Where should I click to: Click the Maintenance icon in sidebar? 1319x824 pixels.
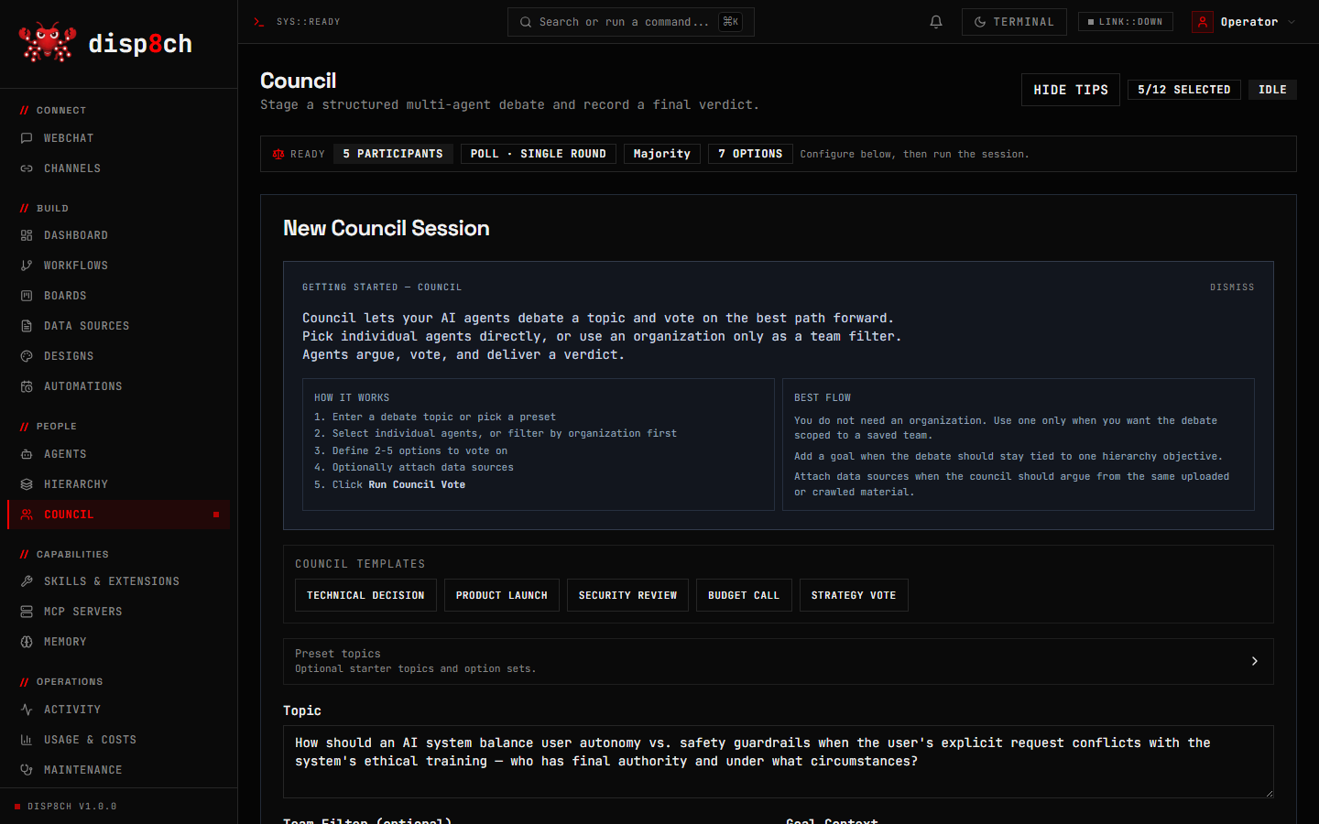27,770
